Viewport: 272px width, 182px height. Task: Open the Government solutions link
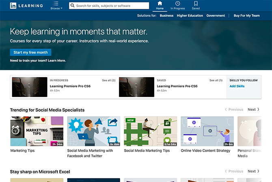(x=216, y=15)
